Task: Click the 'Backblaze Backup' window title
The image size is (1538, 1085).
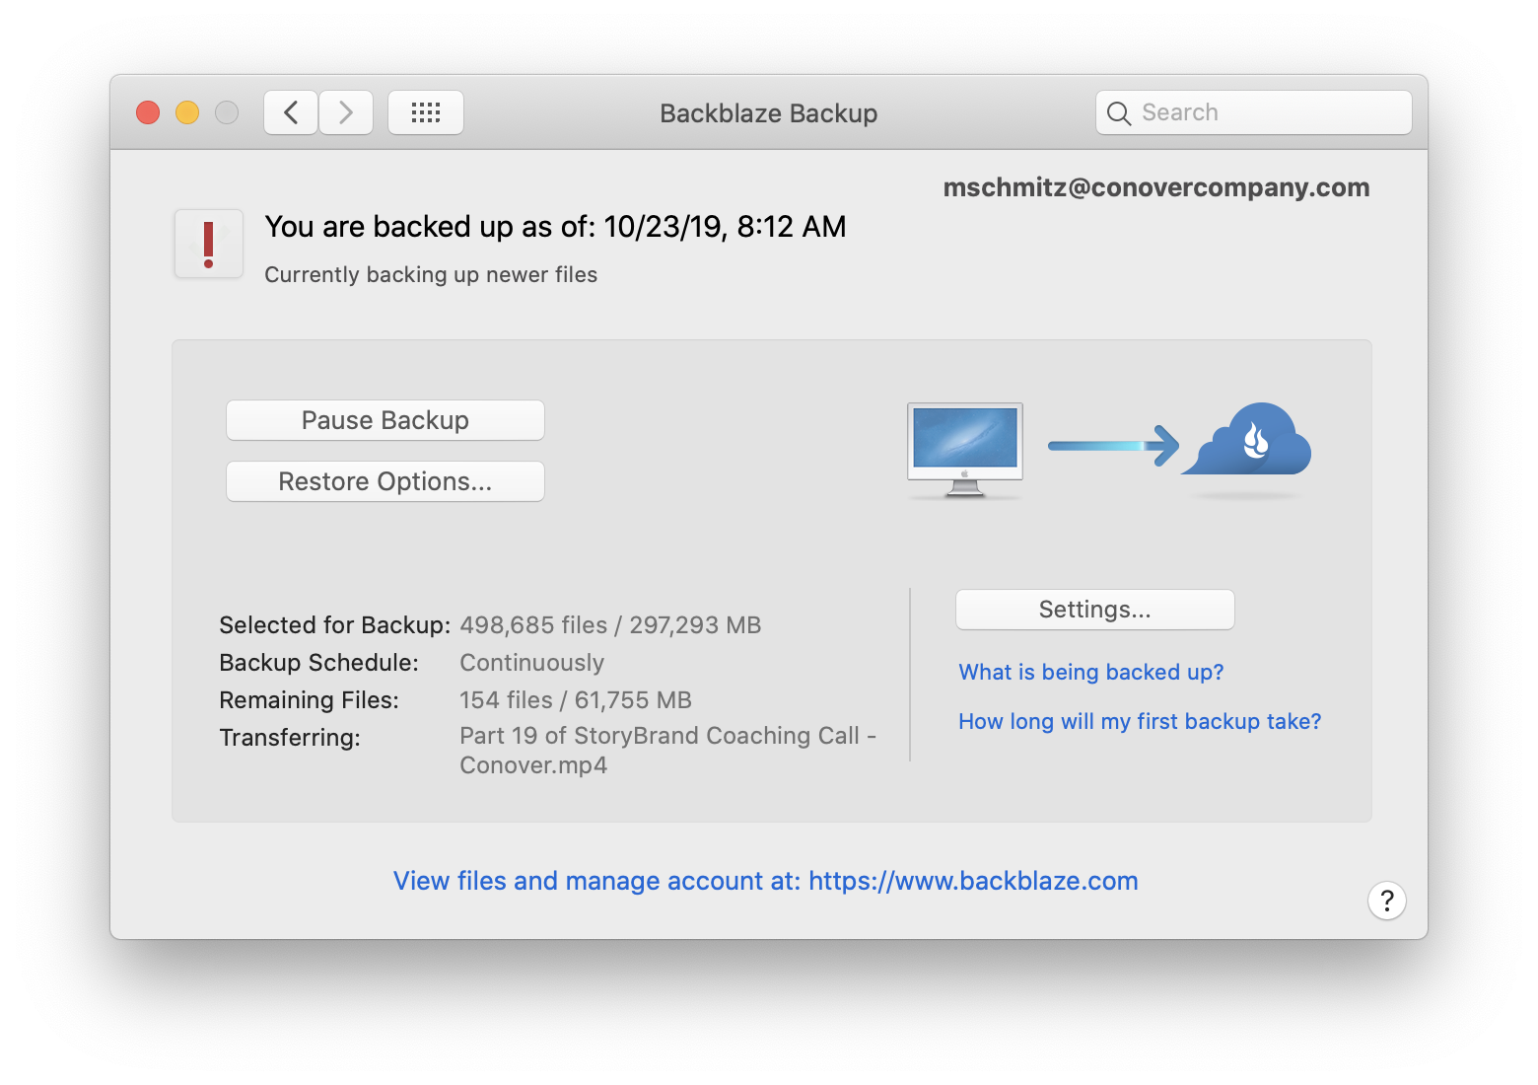Action: coord(769,113)
